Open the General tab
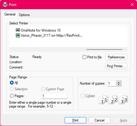The image size is (137, 126). [x=10, y=14]
